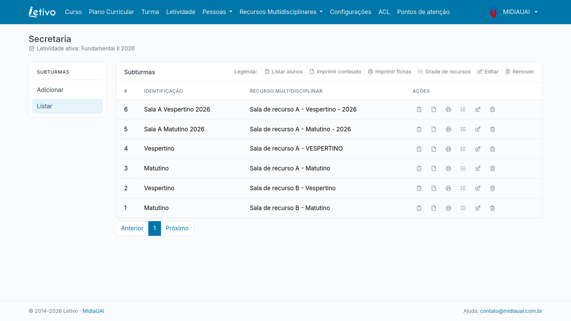The height and width of the screenshot is (321, 571).
Task: Open resource grade for Sala de recurso B - Matutino
Action: [x=463, y=208]
